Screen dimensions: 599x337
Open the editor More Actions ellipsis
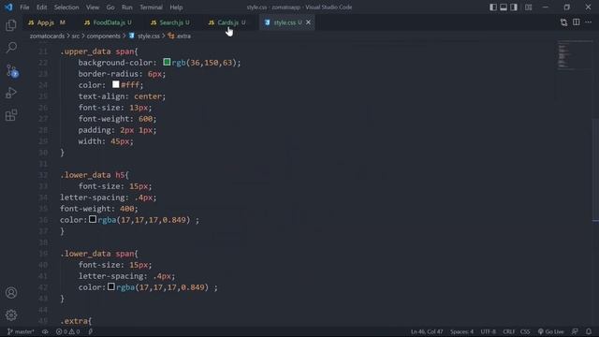coord(589,22)
